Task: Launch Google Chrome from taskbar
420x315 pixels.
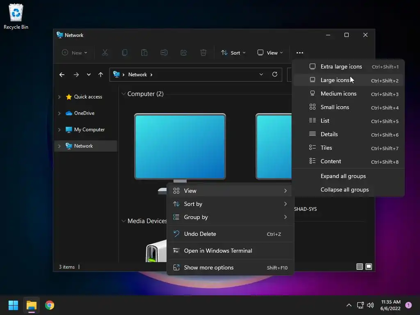Action: pos(50,305)
